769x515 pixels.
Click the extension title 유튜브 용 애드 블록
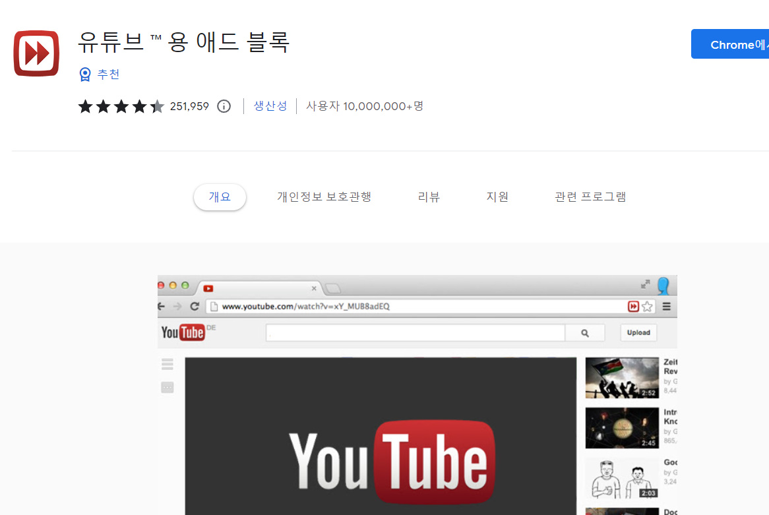click(184, 43)
